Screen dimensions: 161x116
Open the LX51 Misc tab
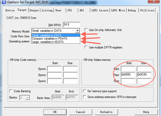pos(118,10)
